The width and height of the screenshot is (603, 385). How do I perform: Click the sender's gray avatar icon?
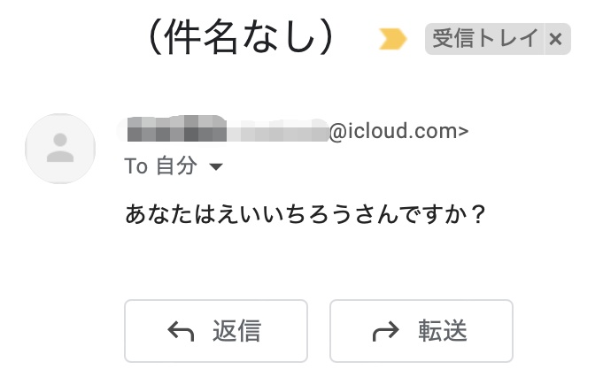[x=60, y=149]
